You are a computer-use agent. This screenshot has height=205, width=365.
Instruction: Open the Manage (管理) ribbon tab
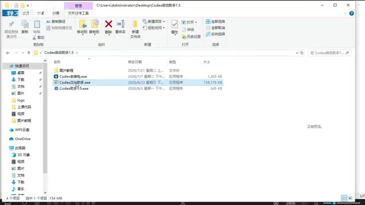pos(79,6)
